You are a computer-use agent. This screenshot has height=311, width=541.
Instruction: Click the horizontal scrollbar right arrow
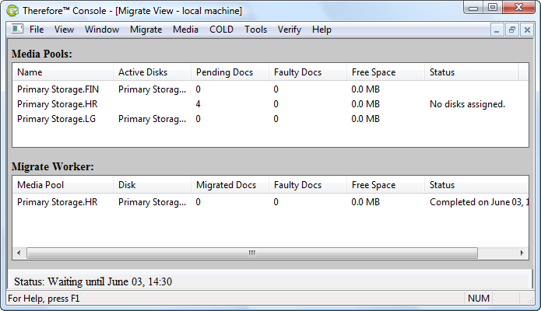tap(522, 253)
